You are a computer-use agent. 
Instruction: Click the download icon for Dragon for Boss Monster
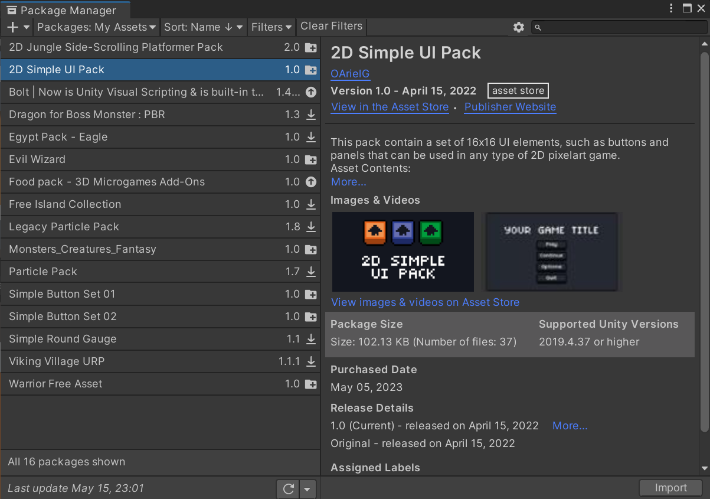(x=311, y=115)
